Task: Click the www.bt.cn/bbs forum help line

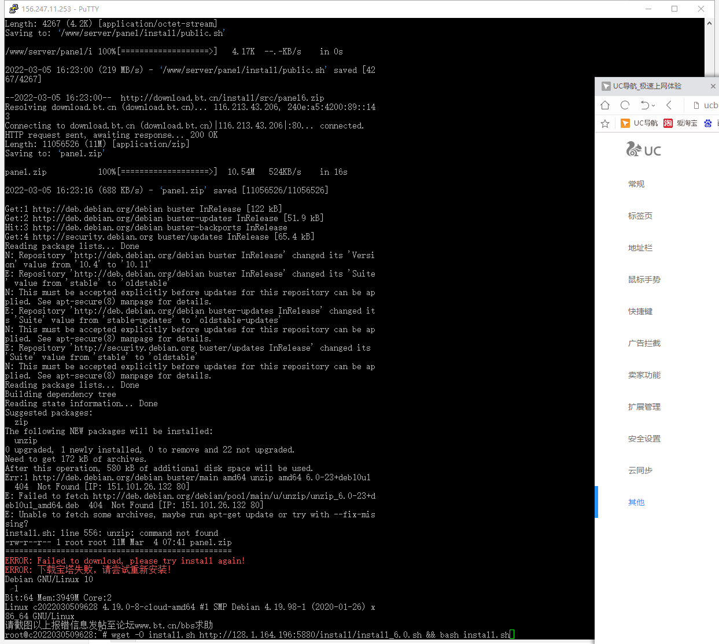Action: point(109,625)
